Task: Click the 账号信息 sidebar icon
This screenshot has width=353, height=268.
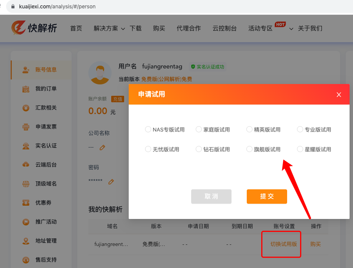Action: (x=26, y=70)
